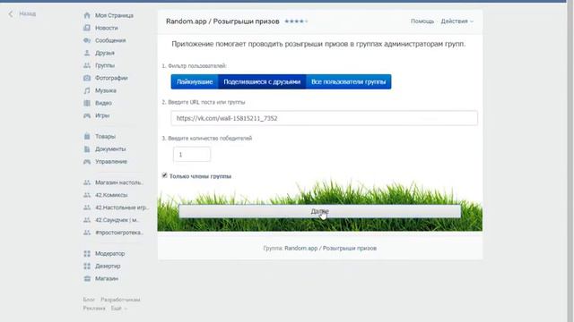The height and width of the screenshot is (322, 574).
Task: Open the Магазин настоль.. group link
Action: tap(119, 182)
